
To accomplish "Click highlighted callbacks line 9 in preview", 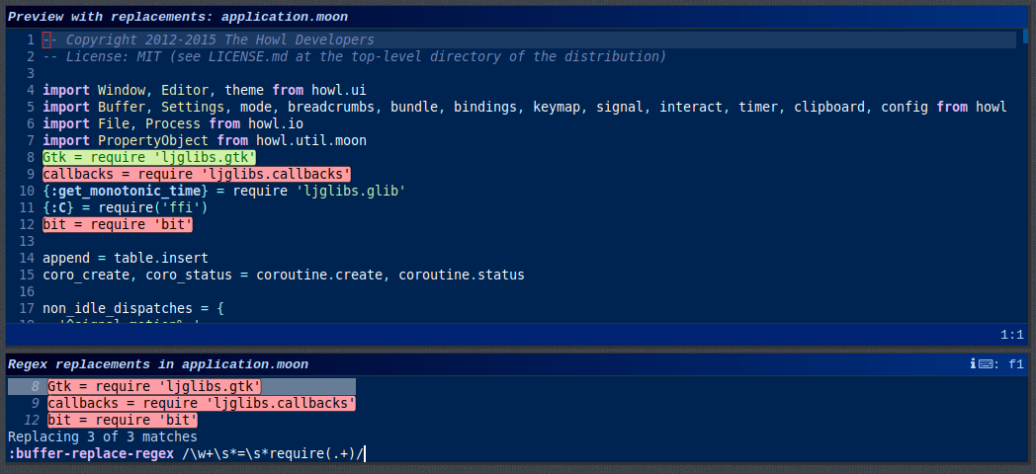I will click(x=197, y=174).
